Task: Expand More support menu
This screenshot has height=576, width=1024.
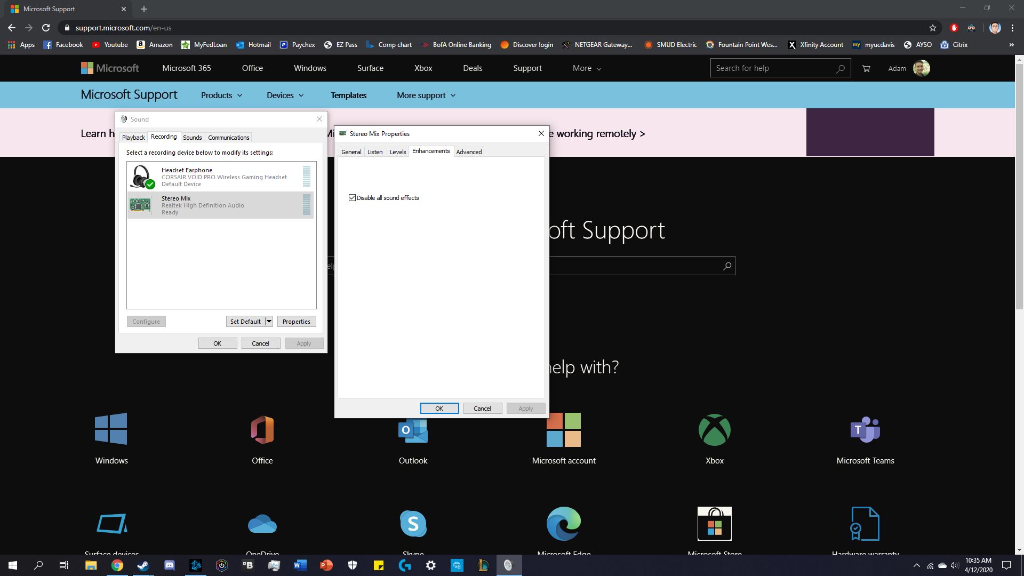Action: (426, 95)
